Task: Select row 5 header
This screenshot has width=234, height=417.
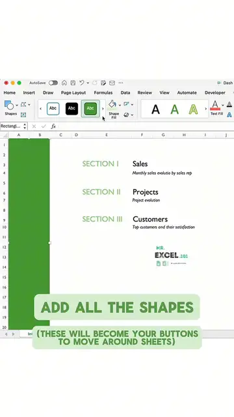Action: pyautogui.click(x=5, y=183)
